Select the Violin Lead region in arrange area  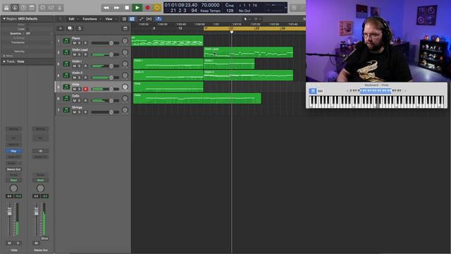click(249, 52)
